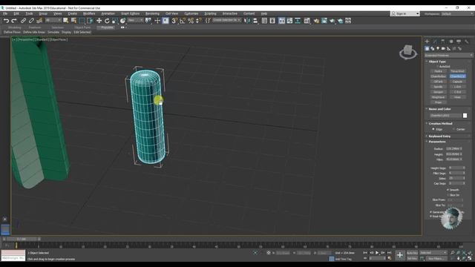Collapse the Object Type rollout
The width and height of the screenshot is (475, 267).
tap(437, 62)
